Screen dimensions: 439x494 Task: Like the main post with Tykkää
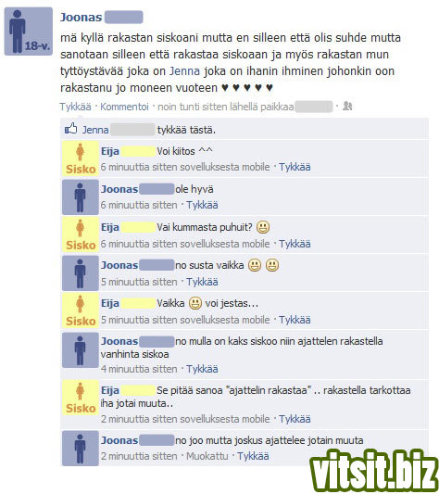75,107
